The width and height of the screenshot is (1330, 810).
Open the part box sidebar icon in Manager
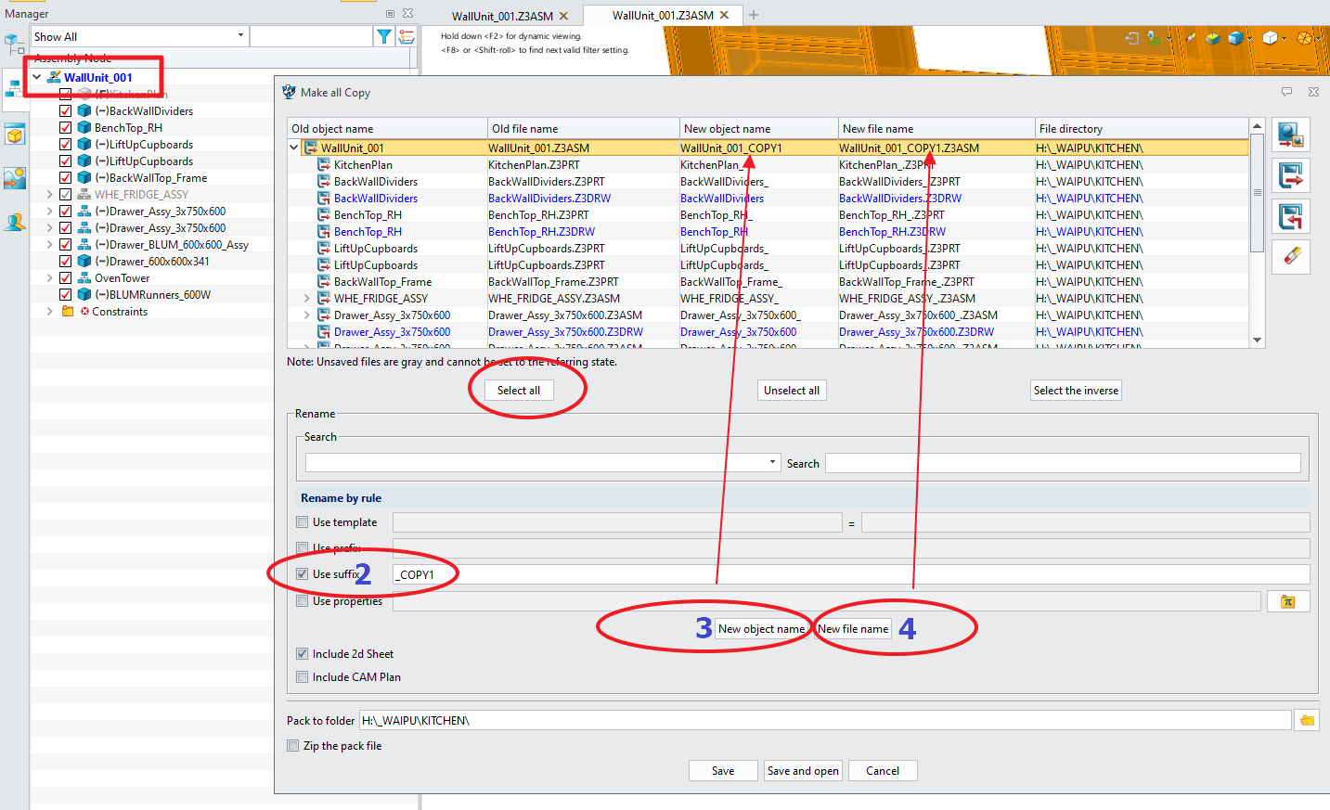14,135
